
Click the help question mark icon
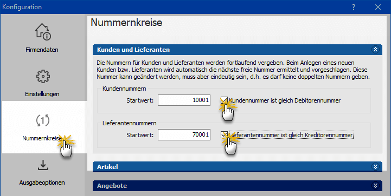click(354, 7)
